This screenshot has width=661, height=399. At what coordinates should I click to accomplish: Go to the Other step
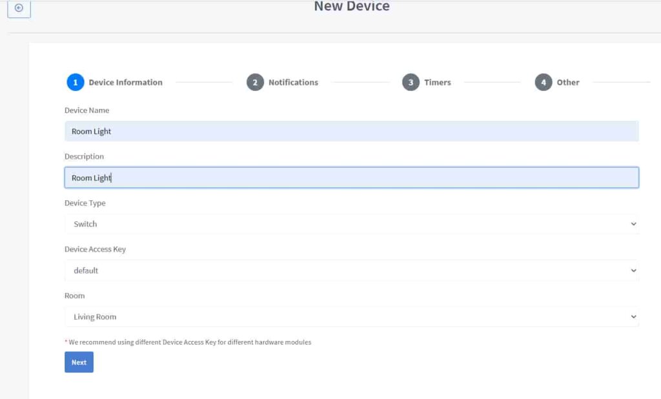pyautogui.click(x=567, y=82)
